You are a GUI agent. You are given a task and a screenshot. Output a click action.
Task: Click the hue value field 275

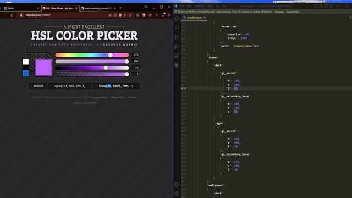[135, 55]
